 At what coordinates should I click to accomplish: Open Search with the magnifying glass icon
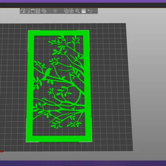(x=78, y=11)
